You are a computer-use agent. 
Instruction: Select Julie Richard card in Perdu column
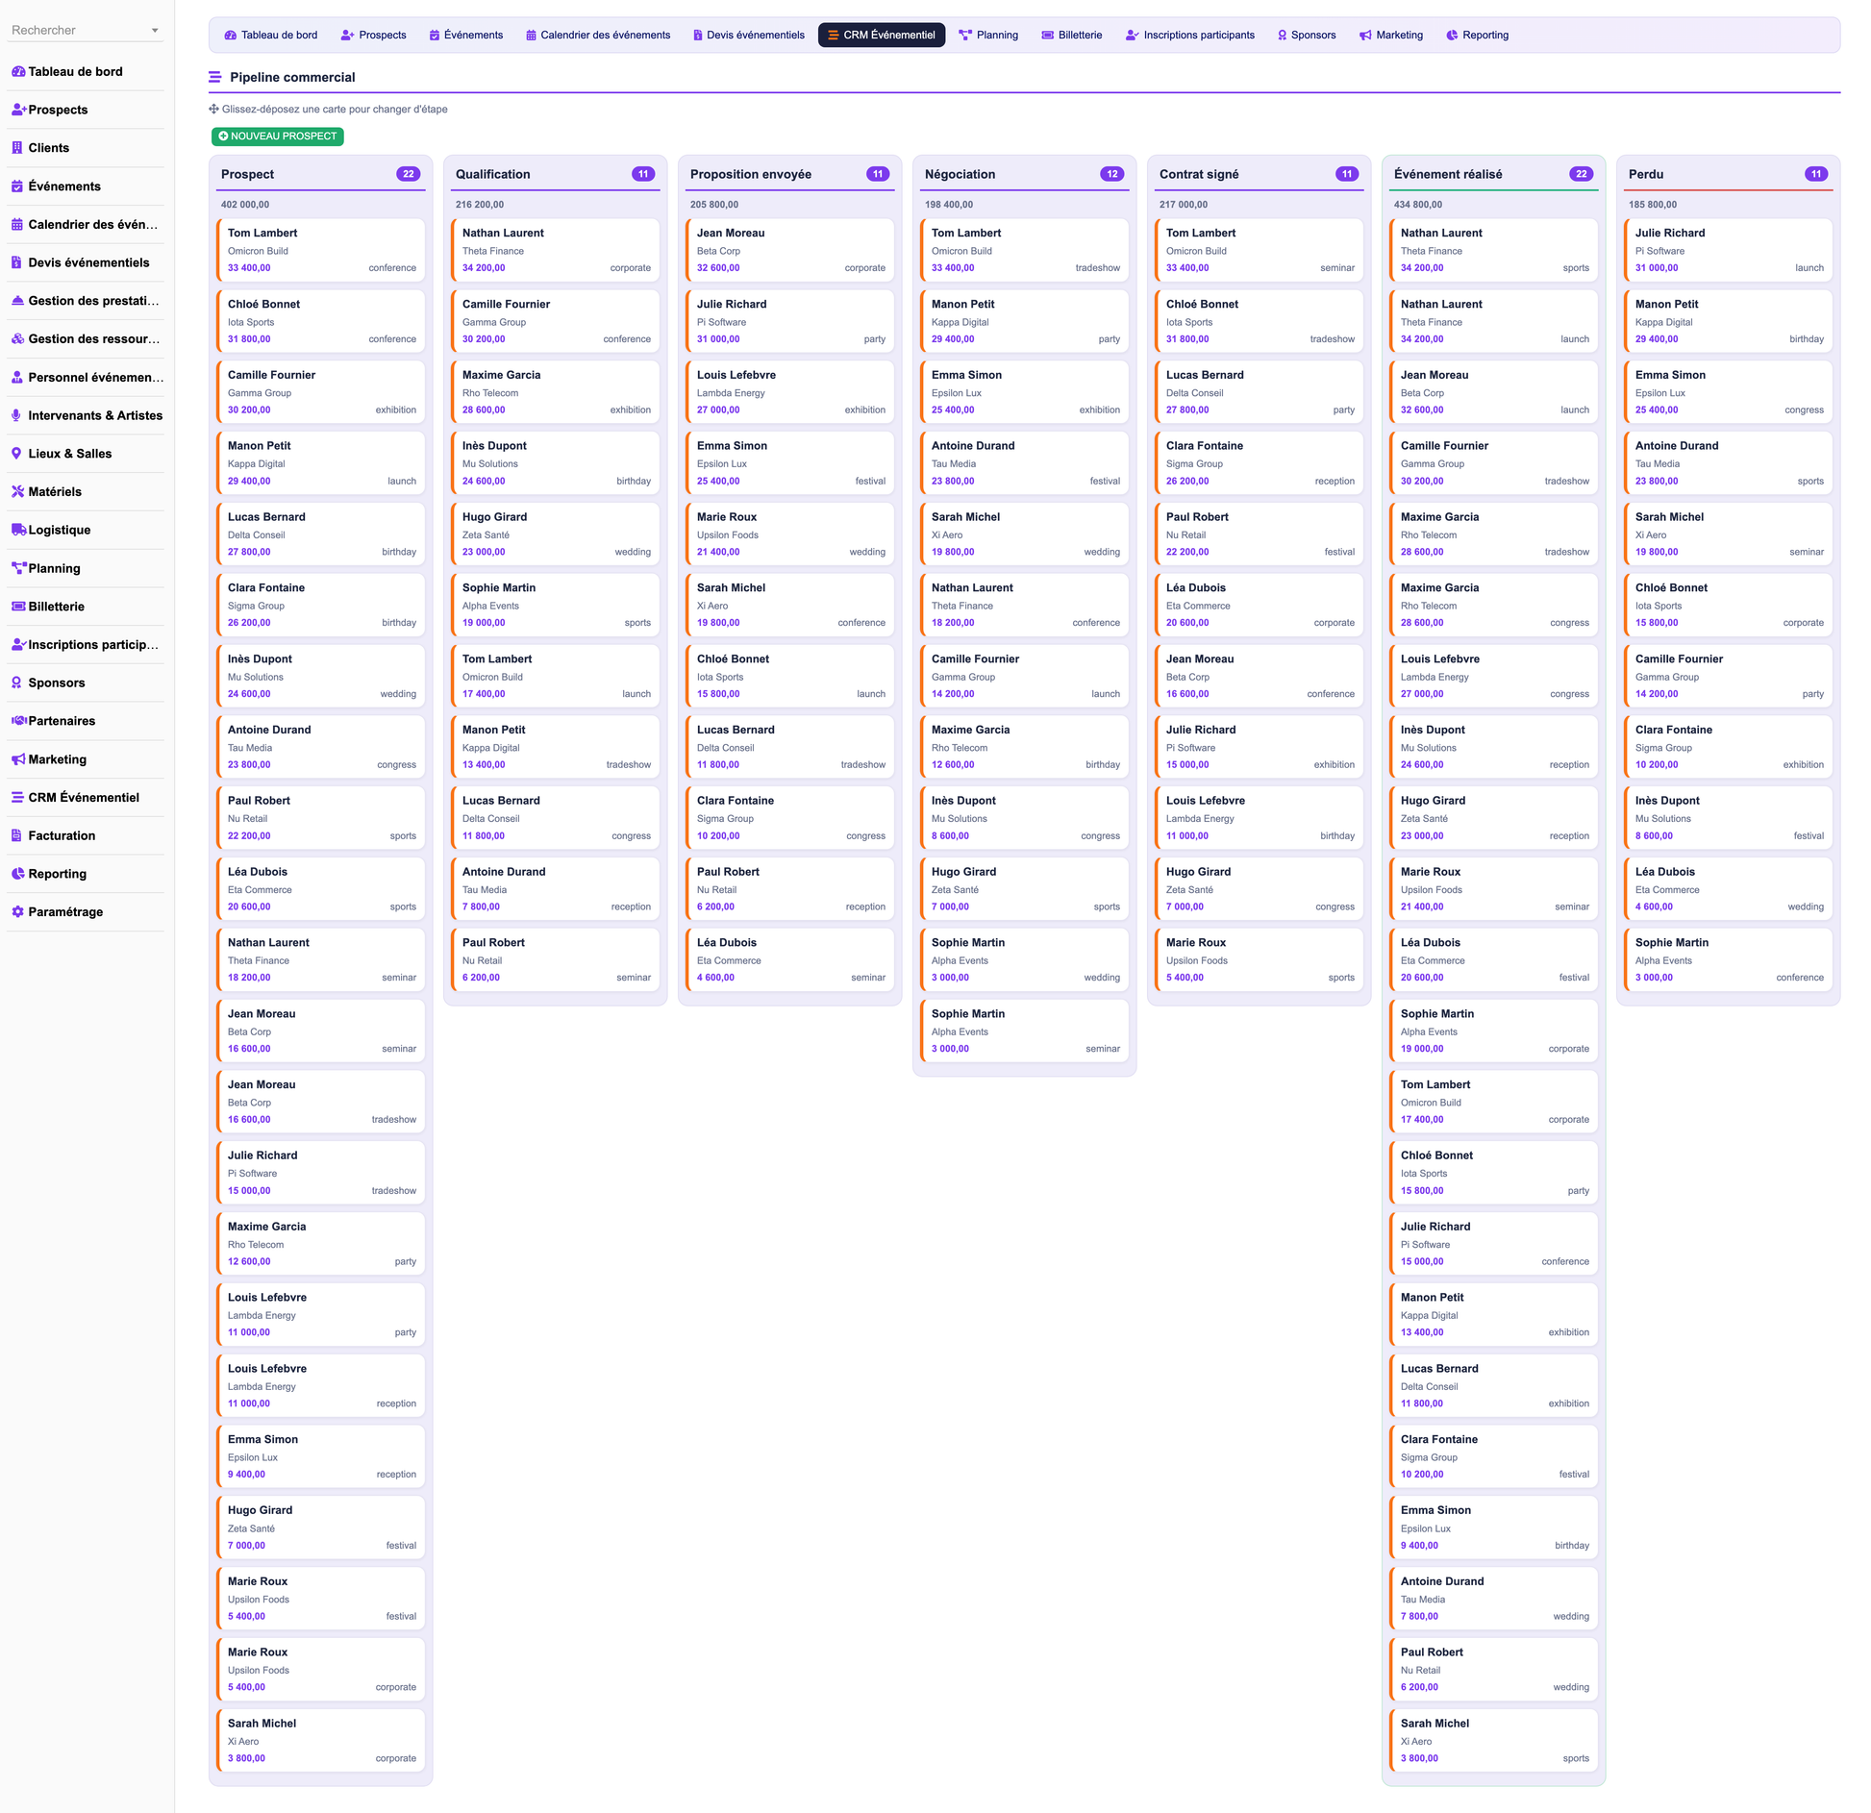(x=1728, y=250)
